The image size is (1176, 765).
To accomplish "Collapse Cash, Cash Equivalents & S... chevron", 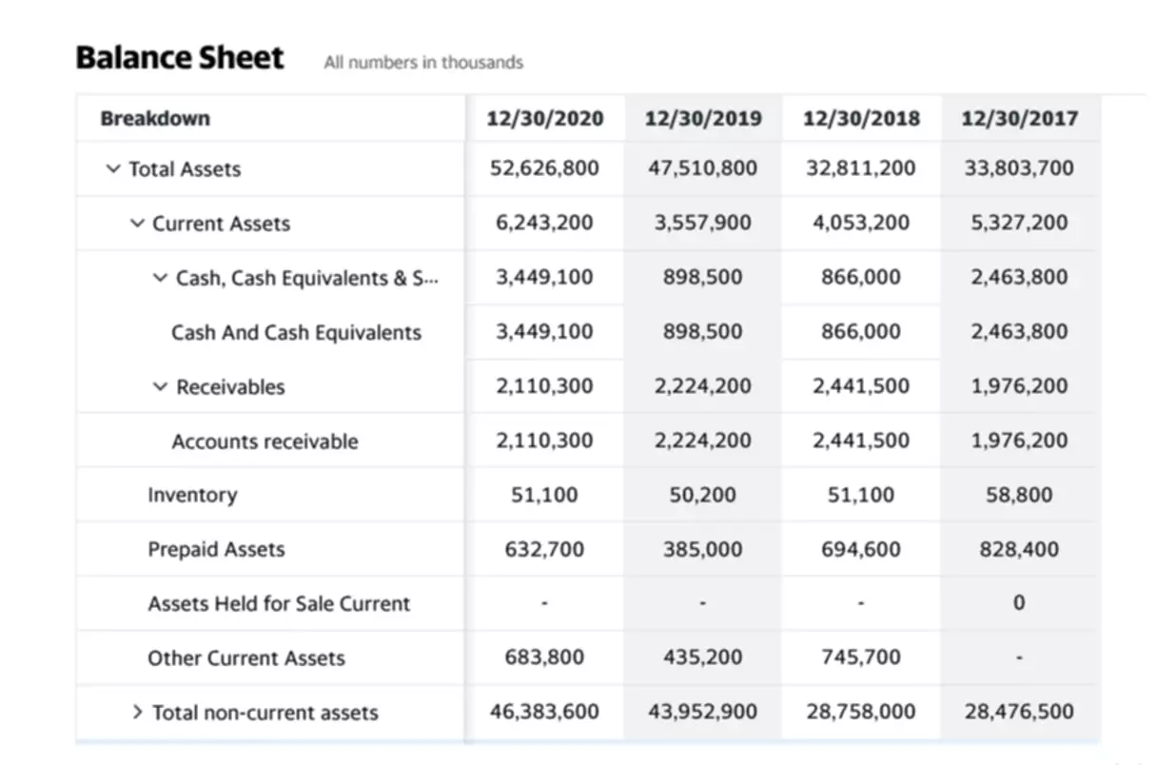I will point(160,278).
